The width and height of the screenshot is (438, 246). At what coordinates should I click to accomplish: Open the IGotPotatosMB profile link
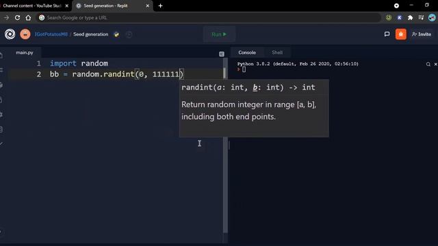coord(51,34)
